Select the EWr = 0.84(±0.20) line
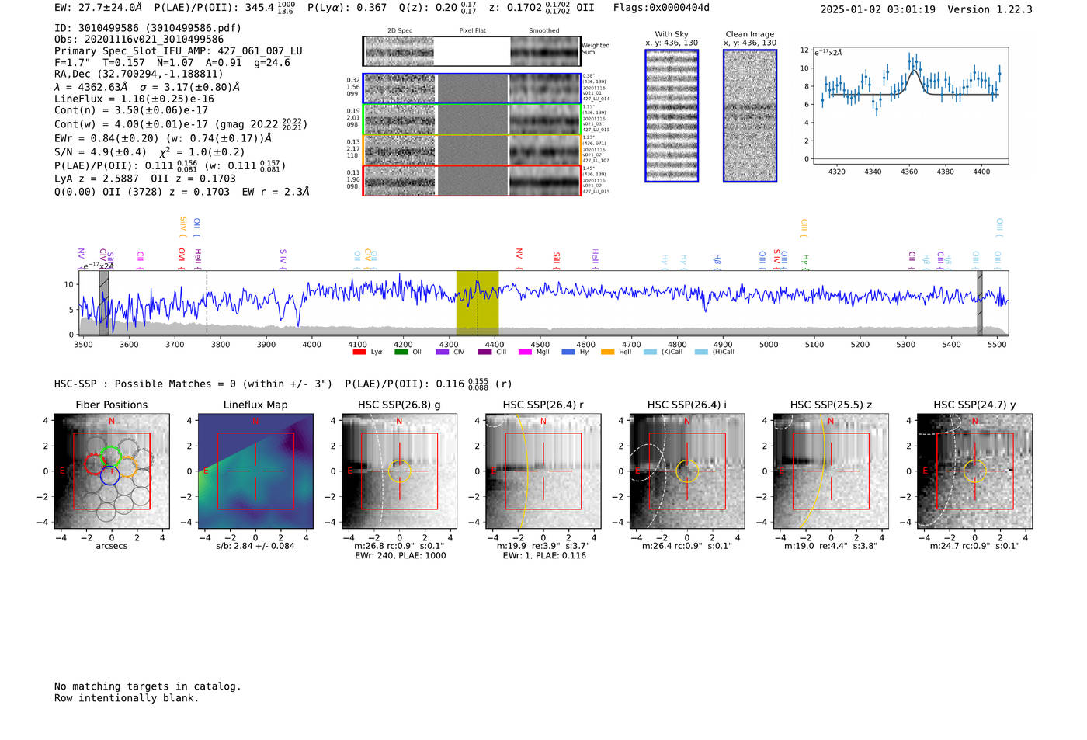This screenshot has width=1087, height=740. click(163, 138)
